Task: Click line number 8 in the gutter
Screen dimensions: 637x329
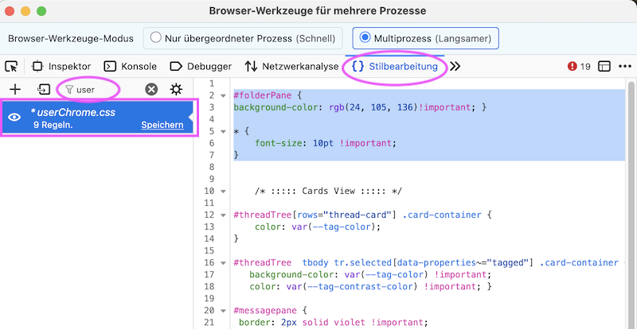Action: tap(211, 167)
